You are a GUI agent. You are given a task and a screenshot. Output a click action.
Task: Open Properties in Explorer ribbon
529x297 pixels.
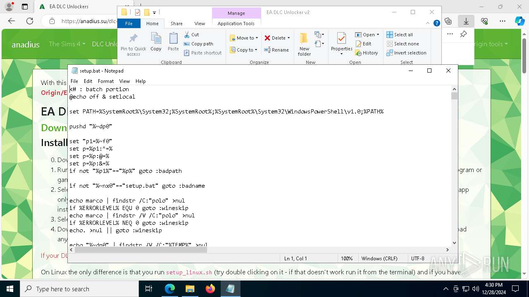click(x=341, y=44)
